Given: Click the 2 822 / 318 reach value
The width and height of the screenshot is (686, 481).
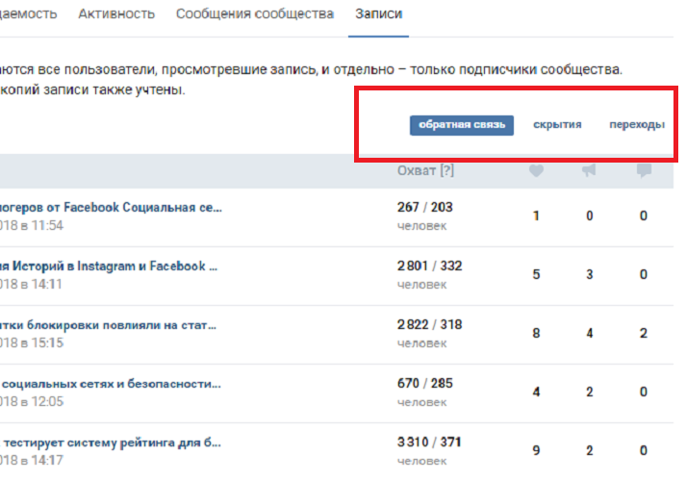Looking at the screenshot, I should (429, 324).
